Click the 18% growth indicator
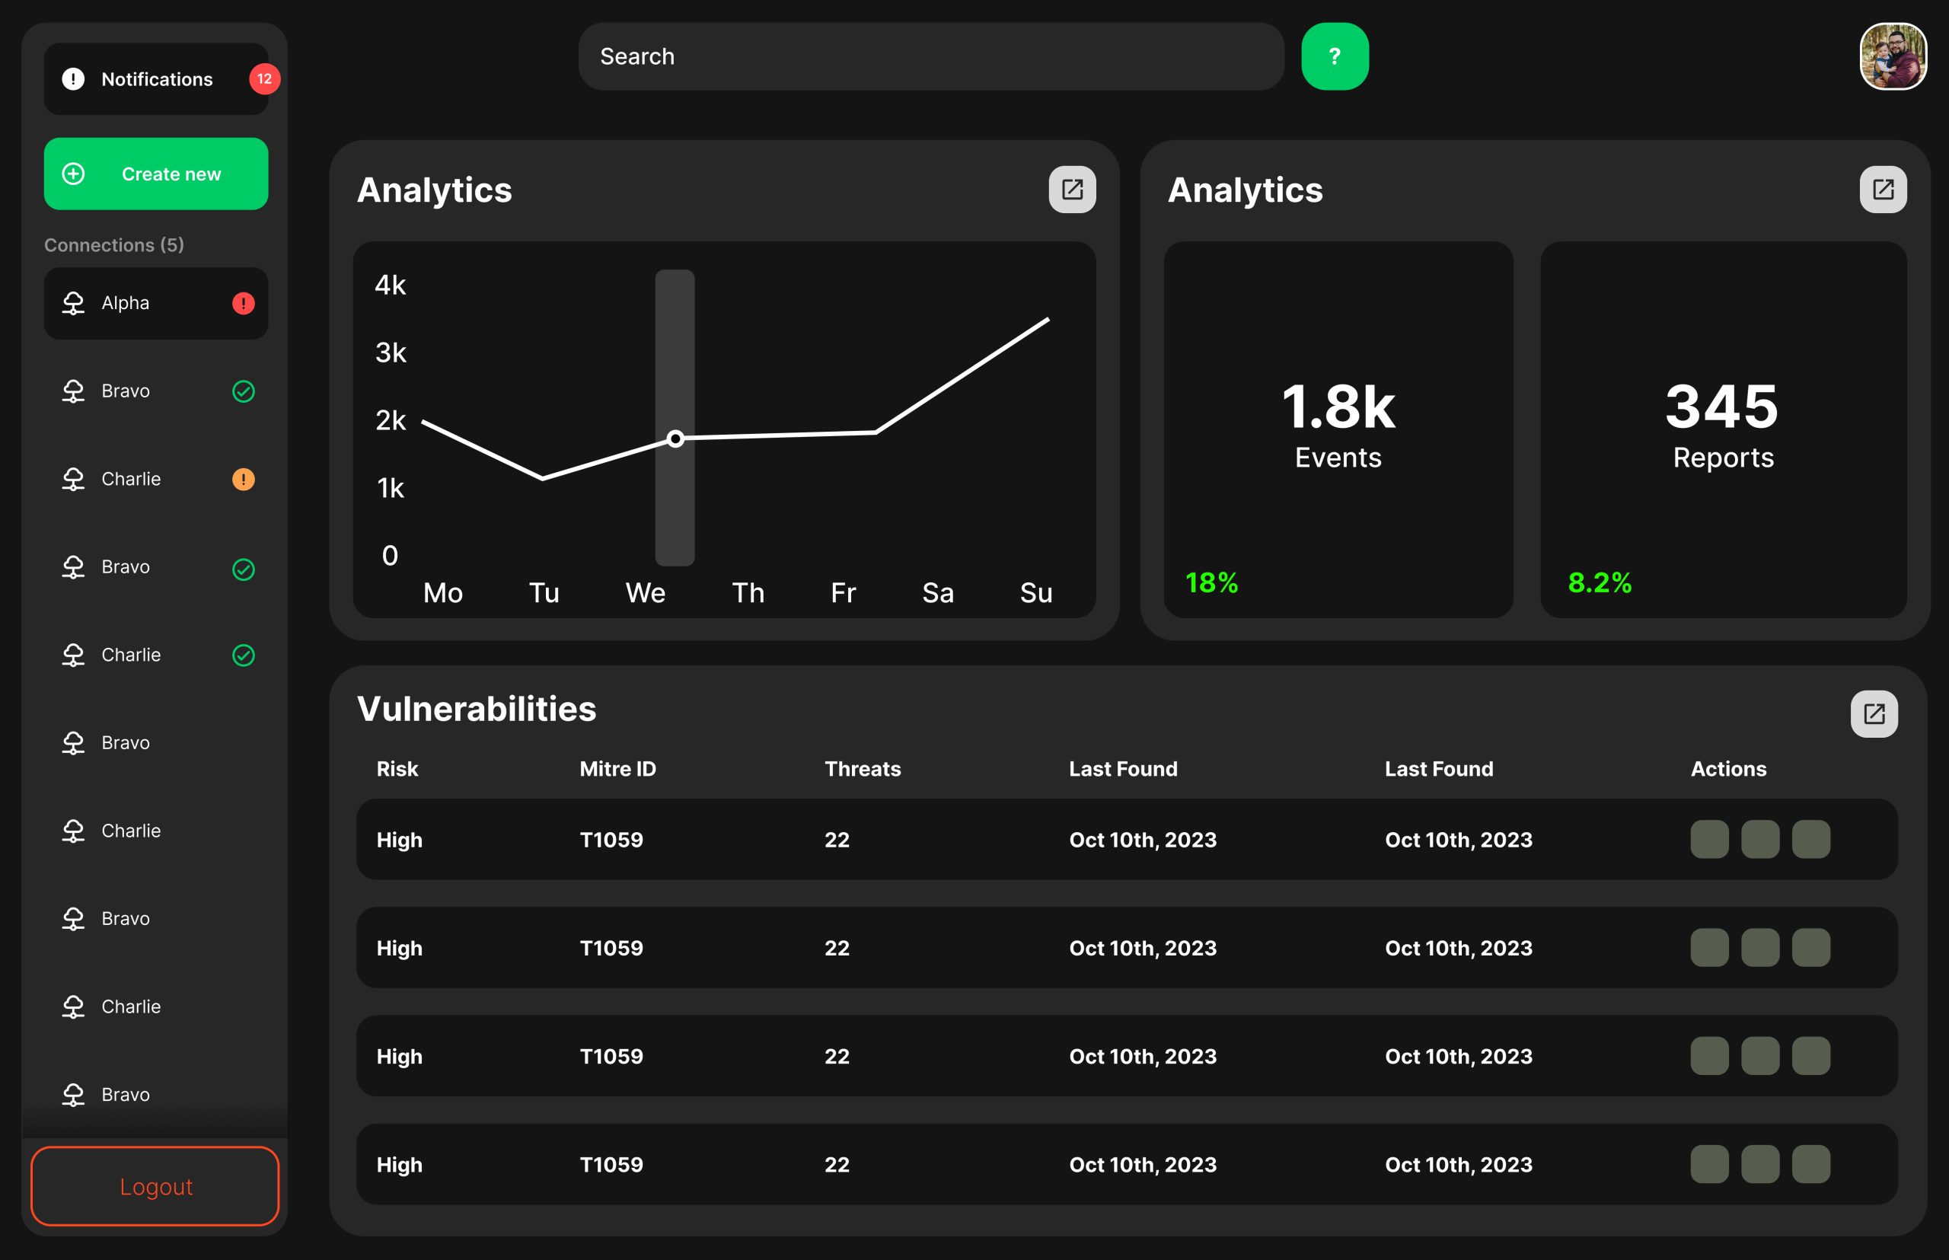 pyautogui.click(x=1212, y=583)
